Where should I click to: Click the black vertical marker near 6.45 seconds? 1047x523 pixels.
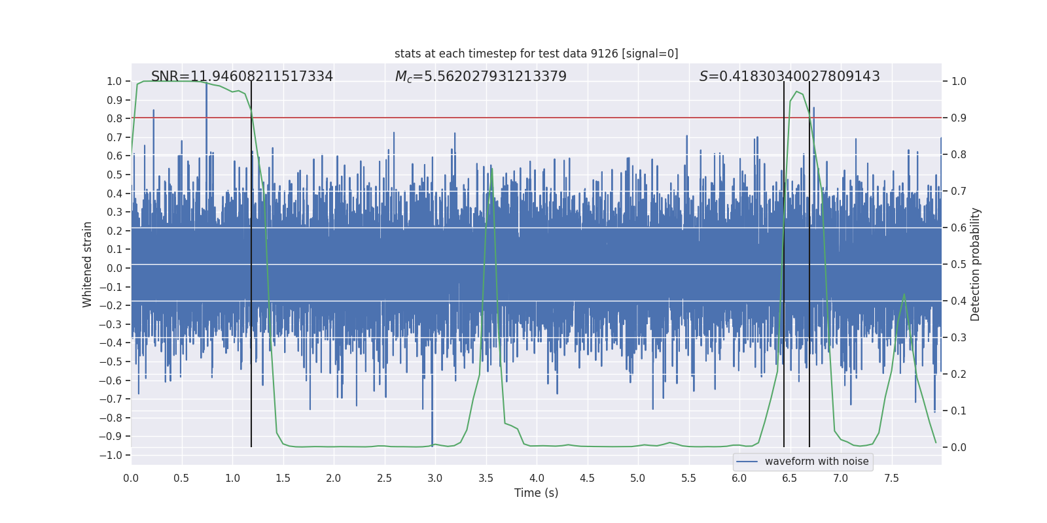click(x=784, y=392)
